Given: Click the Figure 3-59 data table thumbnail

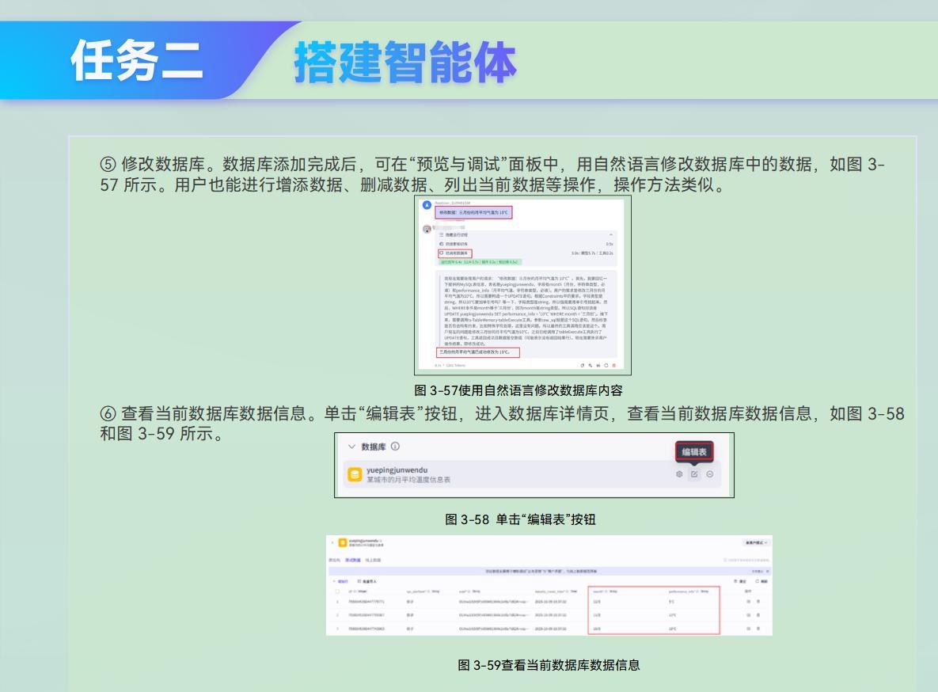Looking at the screenshot, I should click(x=549, y=585).
